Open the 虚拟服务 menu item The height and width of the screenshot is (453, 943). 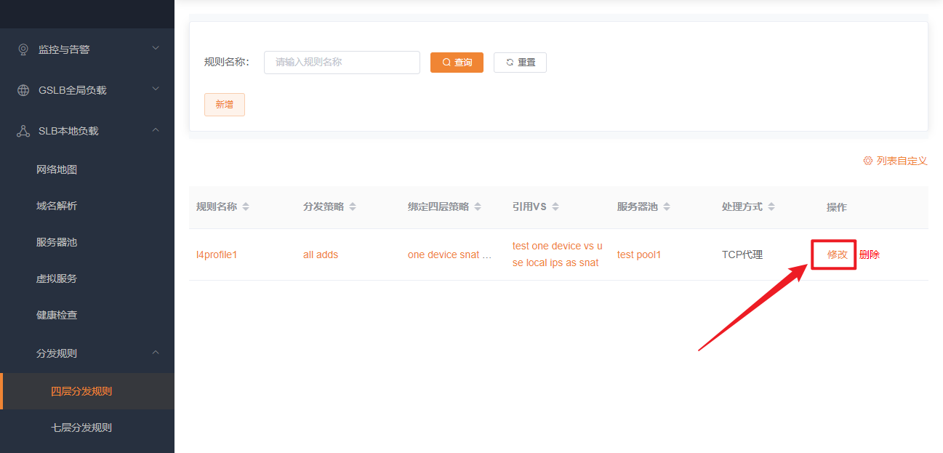tap(57, 278)
